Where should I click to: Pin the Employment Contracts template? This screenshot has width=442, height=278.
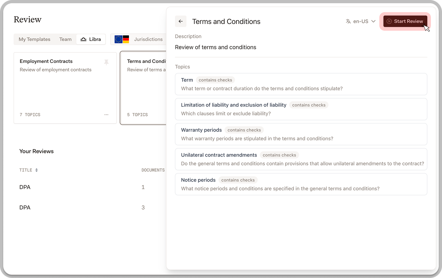106,62
